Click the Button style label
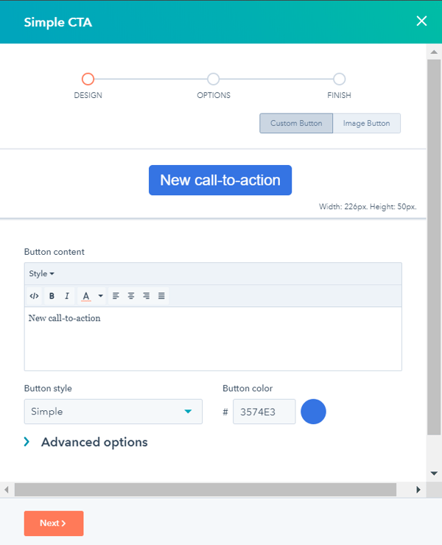This screenshot has height=545, width=442. 48,388
